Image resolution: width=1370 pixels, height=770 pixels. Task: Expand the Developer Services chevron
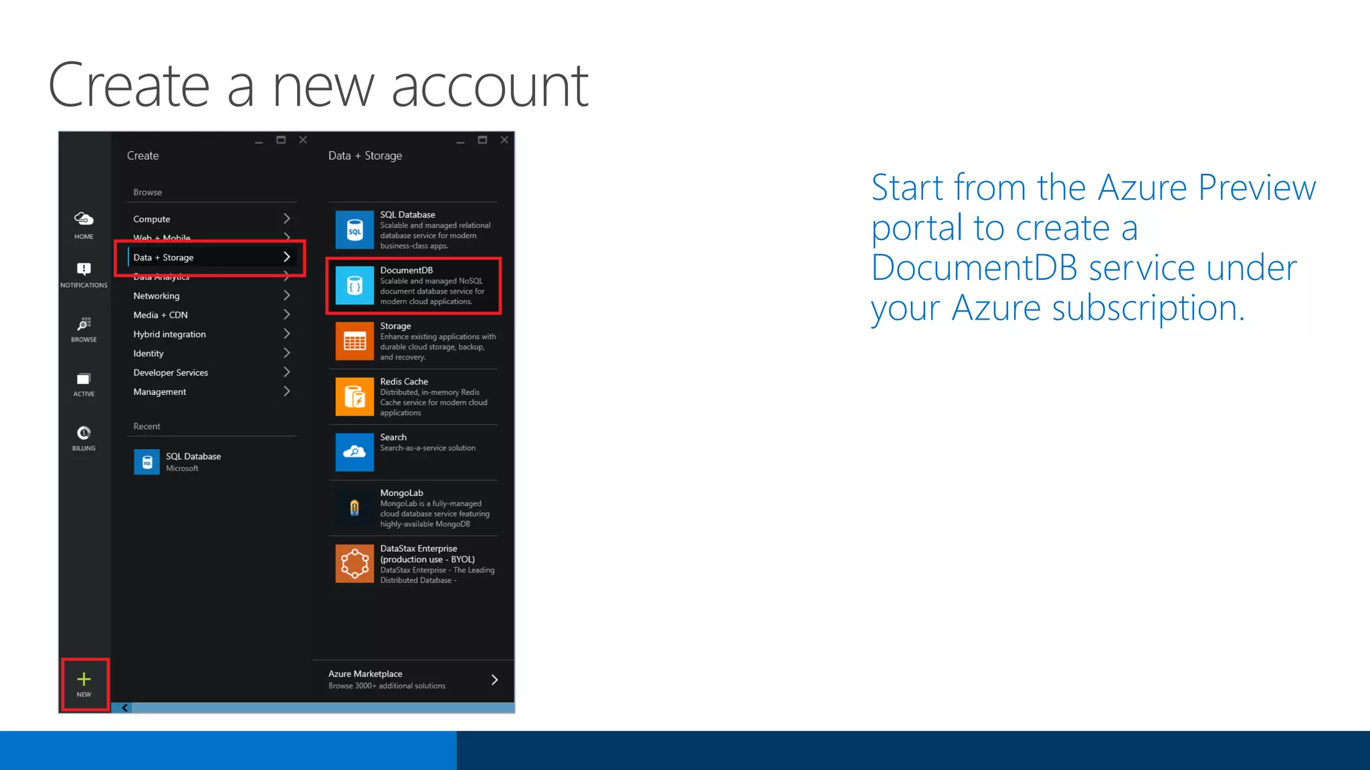286,372
